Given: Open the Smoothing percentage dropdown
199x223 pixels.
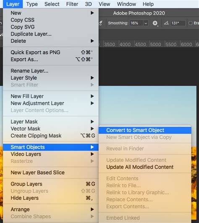Looking at the screenshot, I should pyautogui.click(x=146, y=23).
